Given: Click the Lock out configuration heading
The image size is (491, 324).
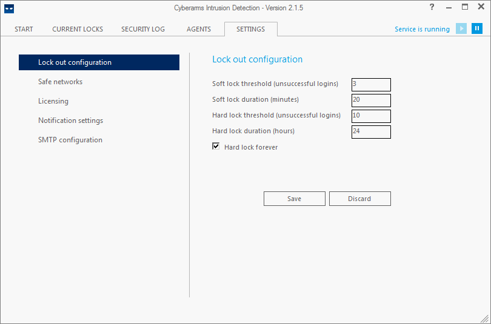Looking at the screenshot, I should click(258, 59).
